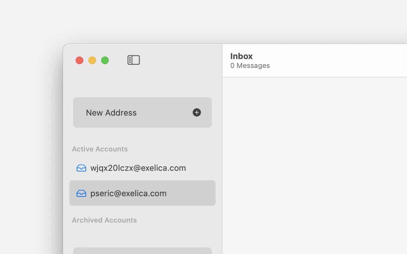Click the inbox tray icon beside wjqx20lczx@exelica.com
407x254 pixels.
(81, 168)
